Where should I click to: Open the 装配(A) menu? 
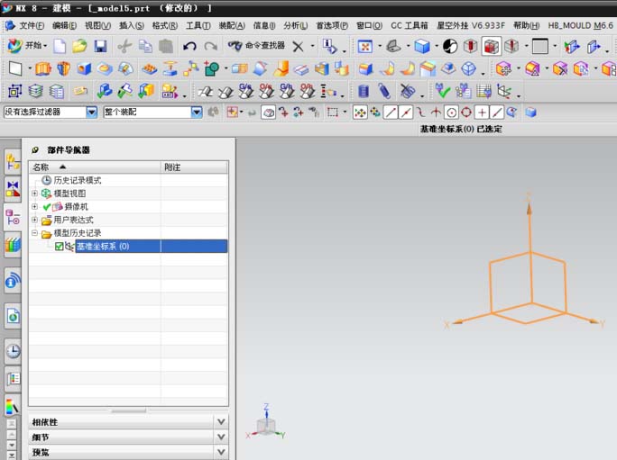click(232, 26)
